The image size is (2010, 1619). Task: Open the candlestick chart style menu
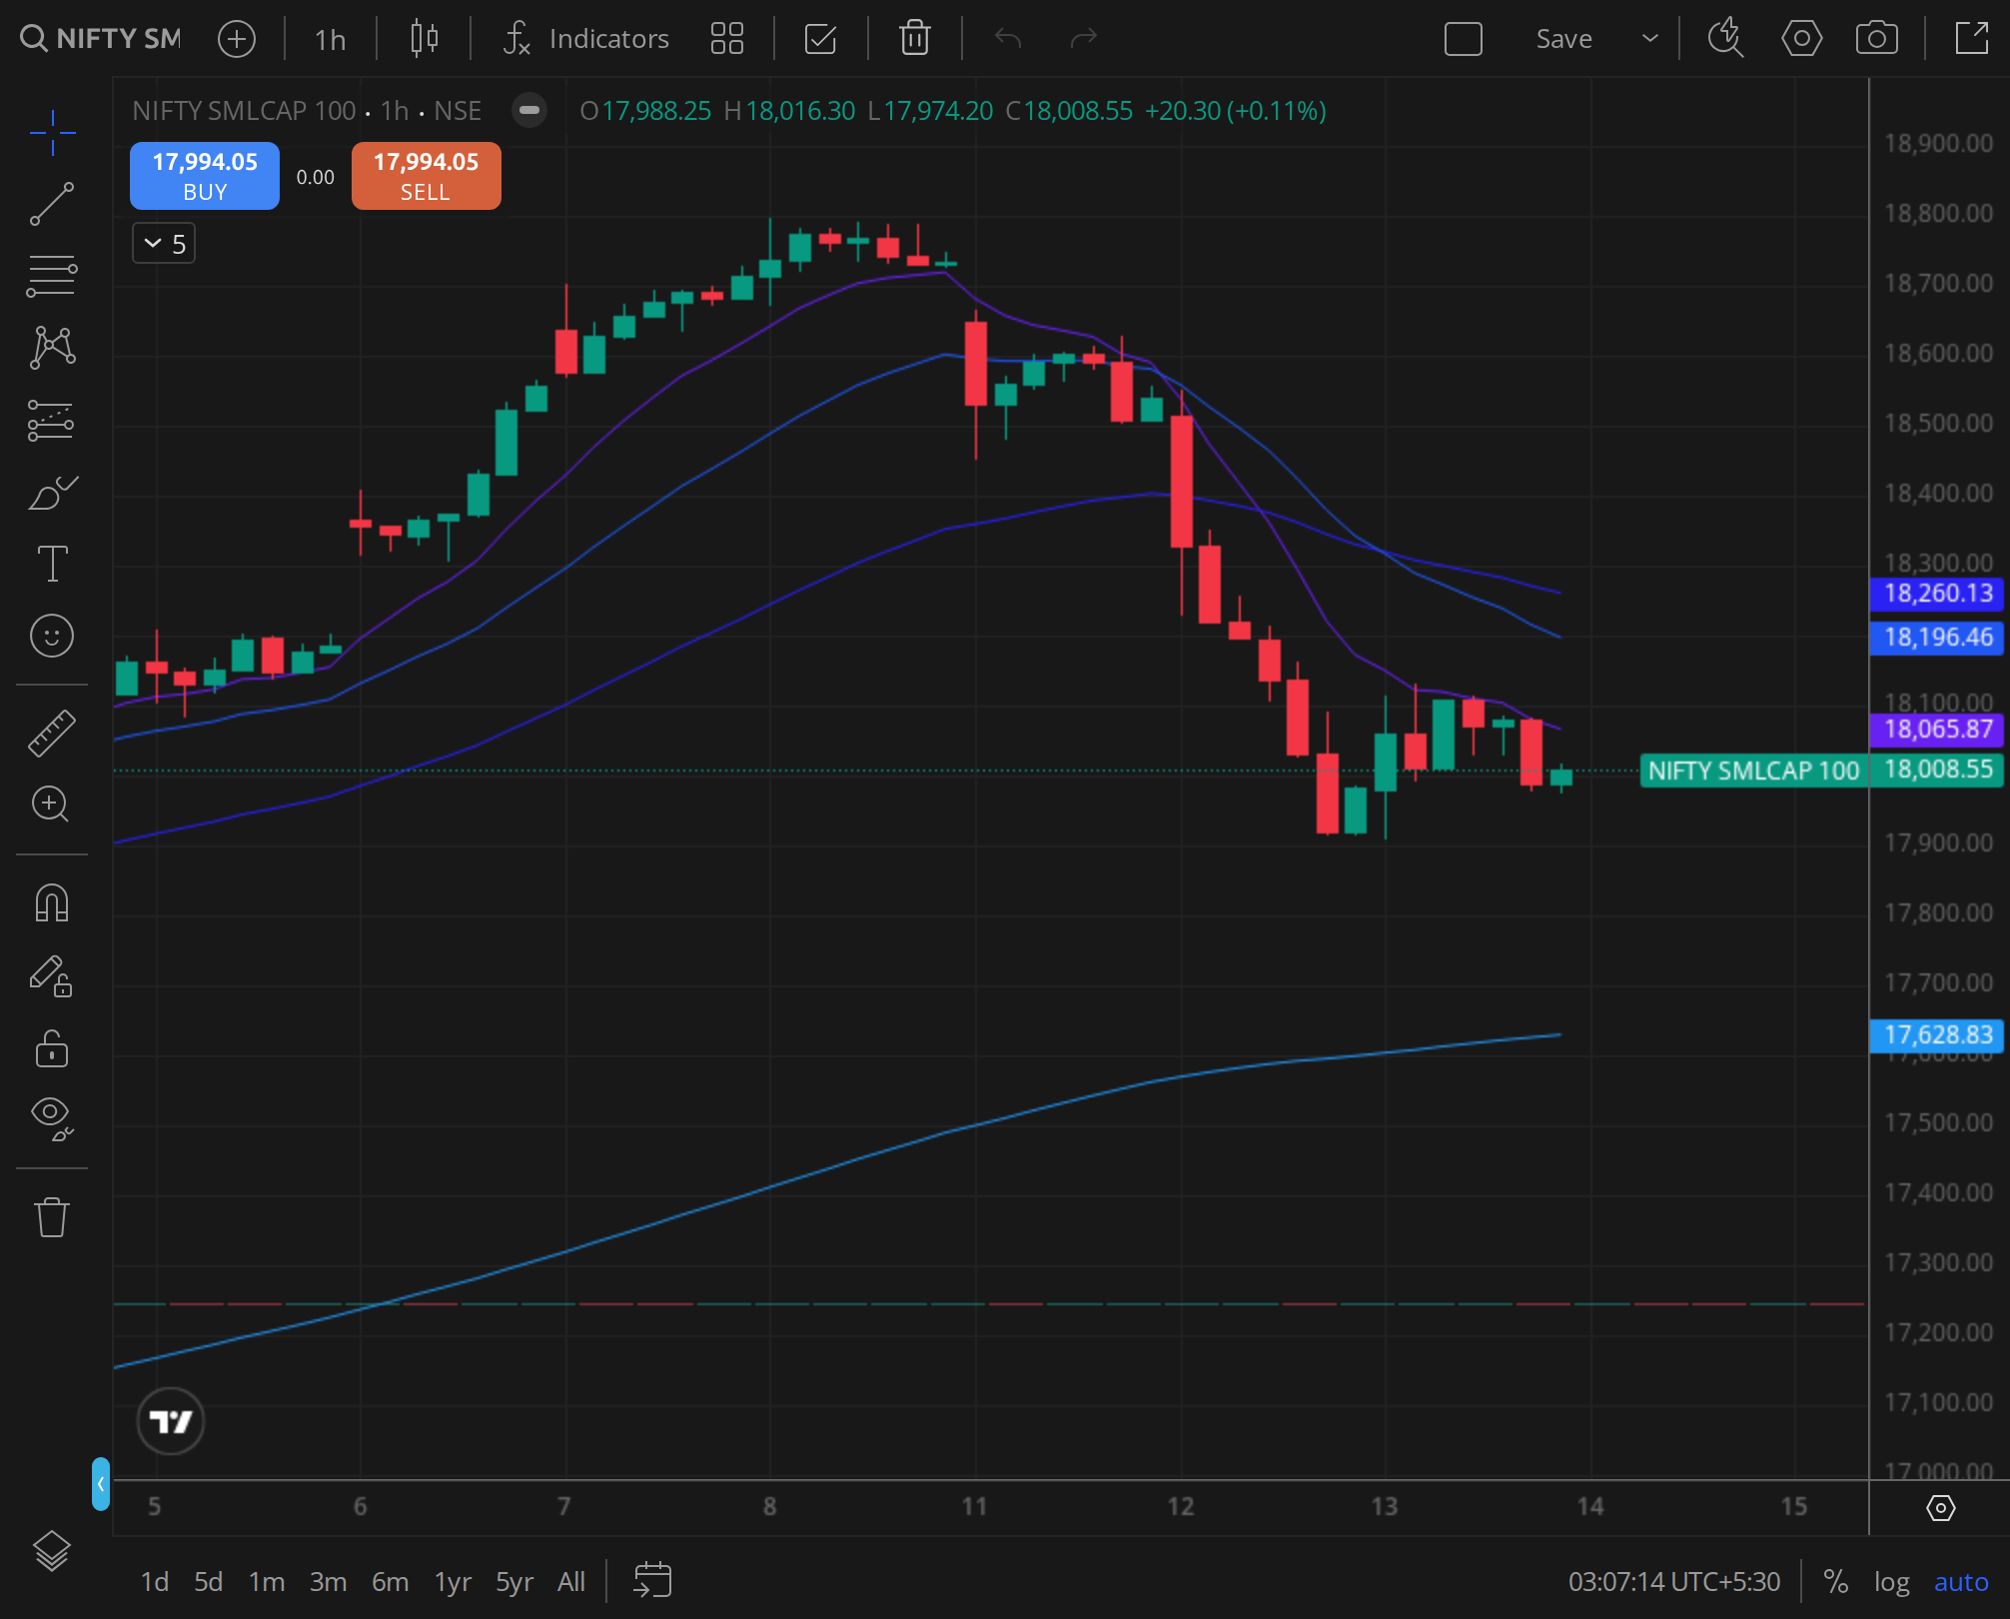(425, 39)
